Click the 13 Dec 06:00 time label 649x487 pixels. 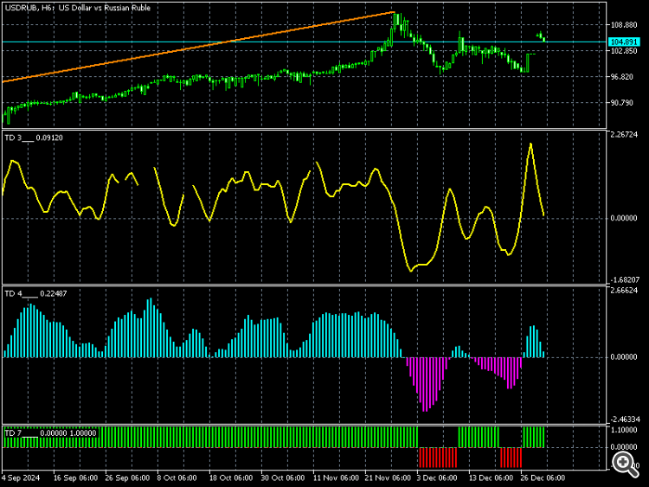(x=491, y=477)
